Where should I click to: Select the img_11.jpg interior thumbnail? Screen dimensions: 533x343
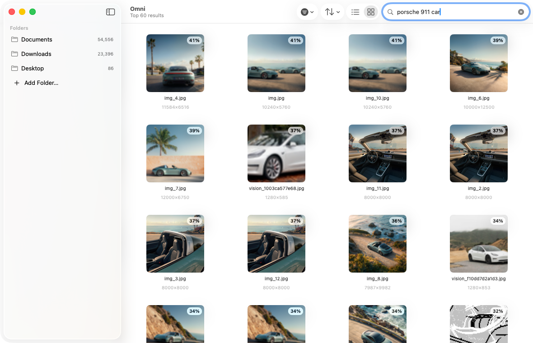tap(377, 153)
